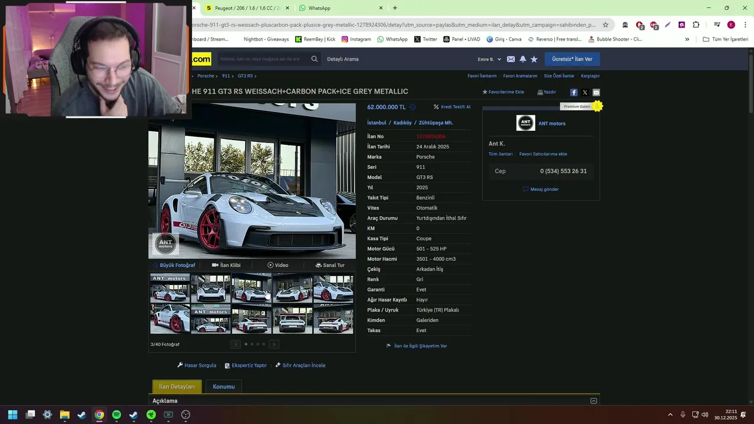Switch to İlan Detayları tab

(x=177, y=387)
